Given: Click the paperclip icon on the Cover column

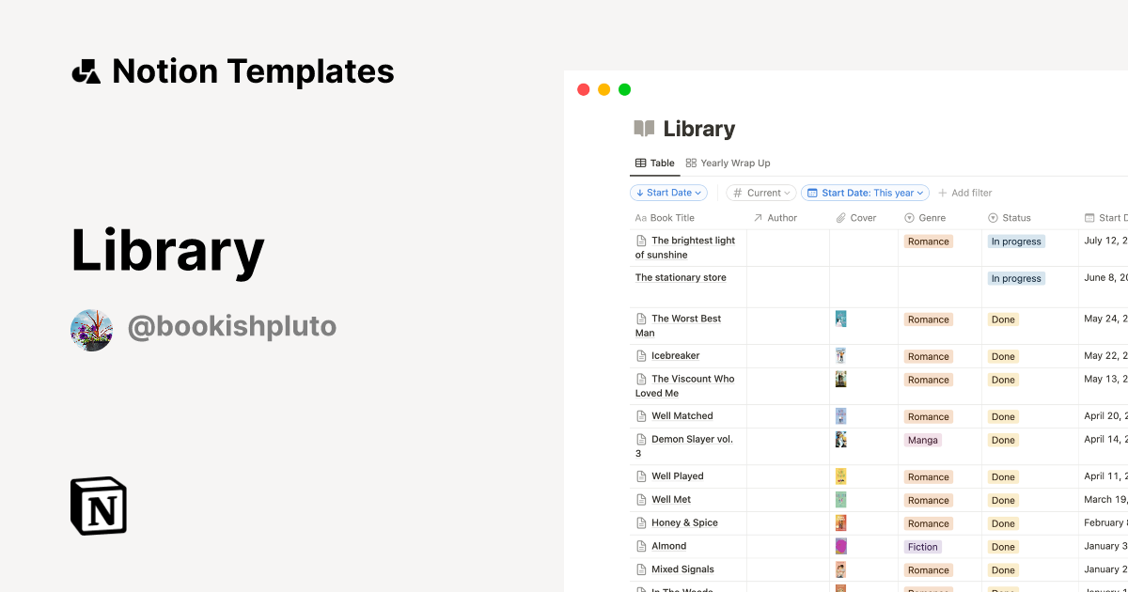Looking at the screenshot, I should pos(842,217).
